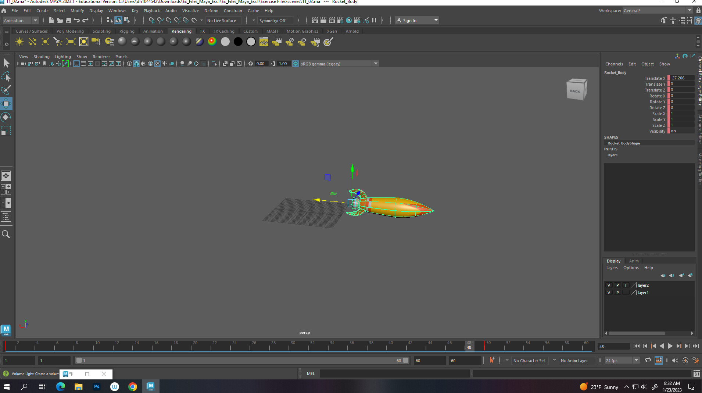Image resolution: width=702 pixels, height=393 pixels.
Task: Create a Volume Light from the shelf
Action: [84, 42]
